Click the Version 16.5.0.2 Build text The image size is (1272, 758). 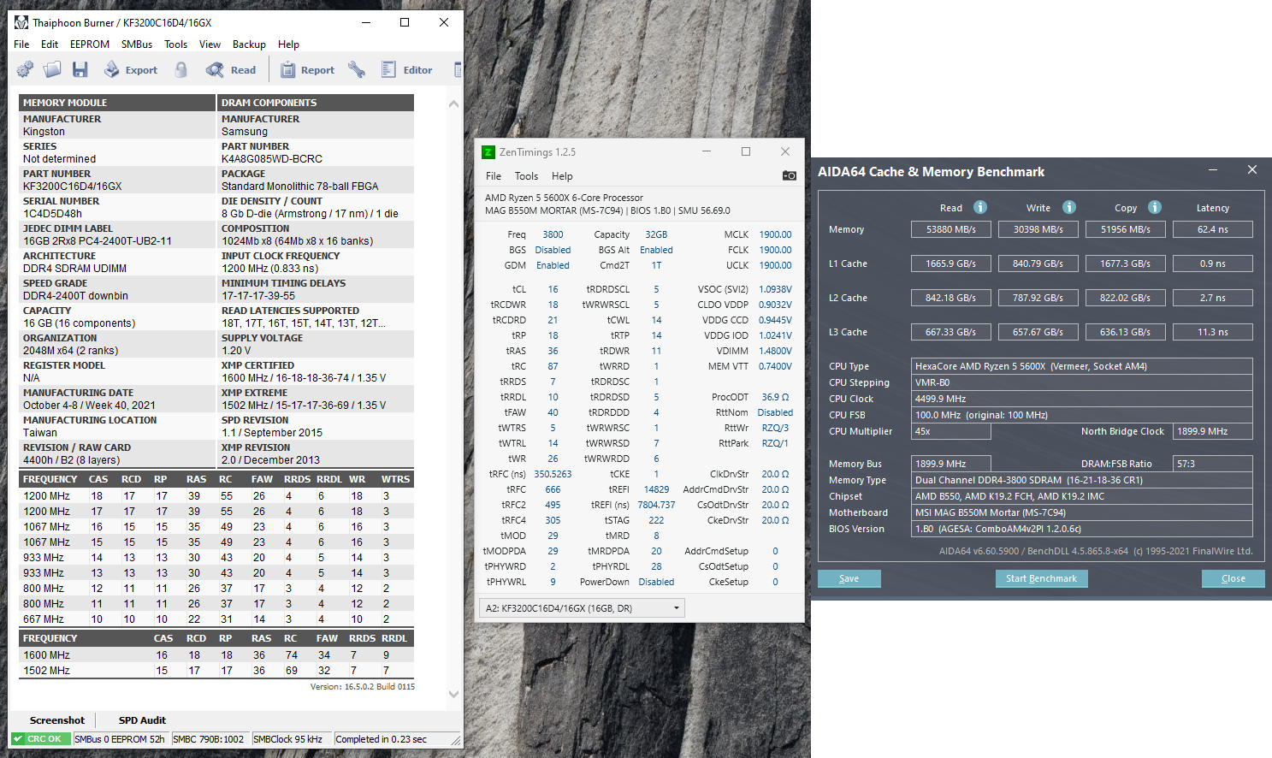pos(363,686)
